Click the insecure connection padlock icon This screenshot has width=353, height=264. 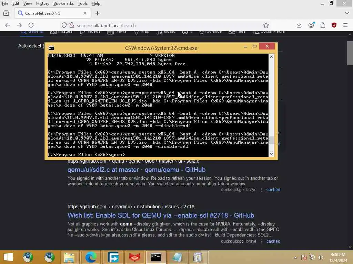tap(72, 25)
